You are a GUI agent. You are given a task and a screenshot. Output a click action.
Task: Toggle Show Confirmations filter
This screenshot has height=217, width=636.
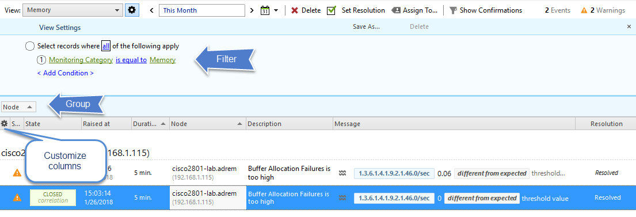tap(486, 10)
